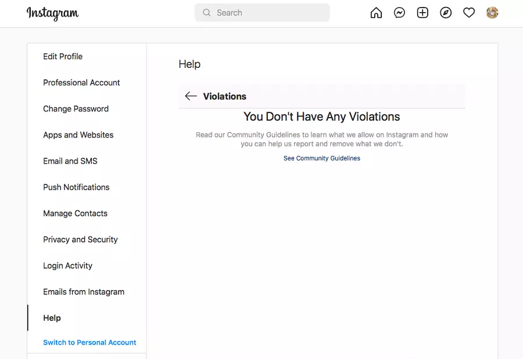Open Explore compass icon
Image resolution: width=523 pixels, height=359 pixels.
pos(446,13)
